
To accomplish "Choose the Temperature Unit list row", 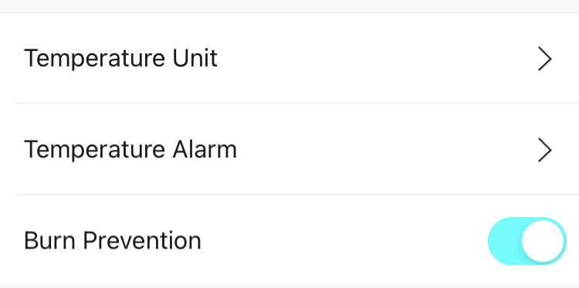I will tap(289, 59).
